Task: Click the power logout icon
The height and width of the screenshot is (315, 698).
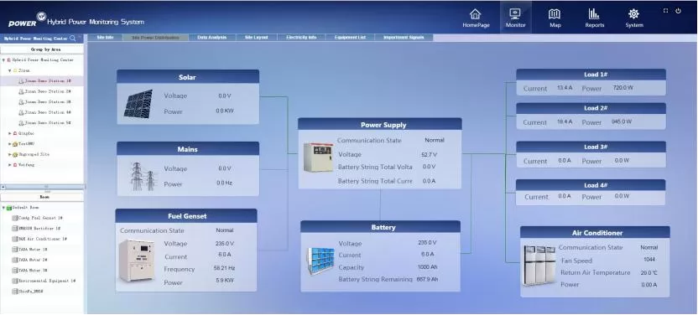Action: [678, 11]
